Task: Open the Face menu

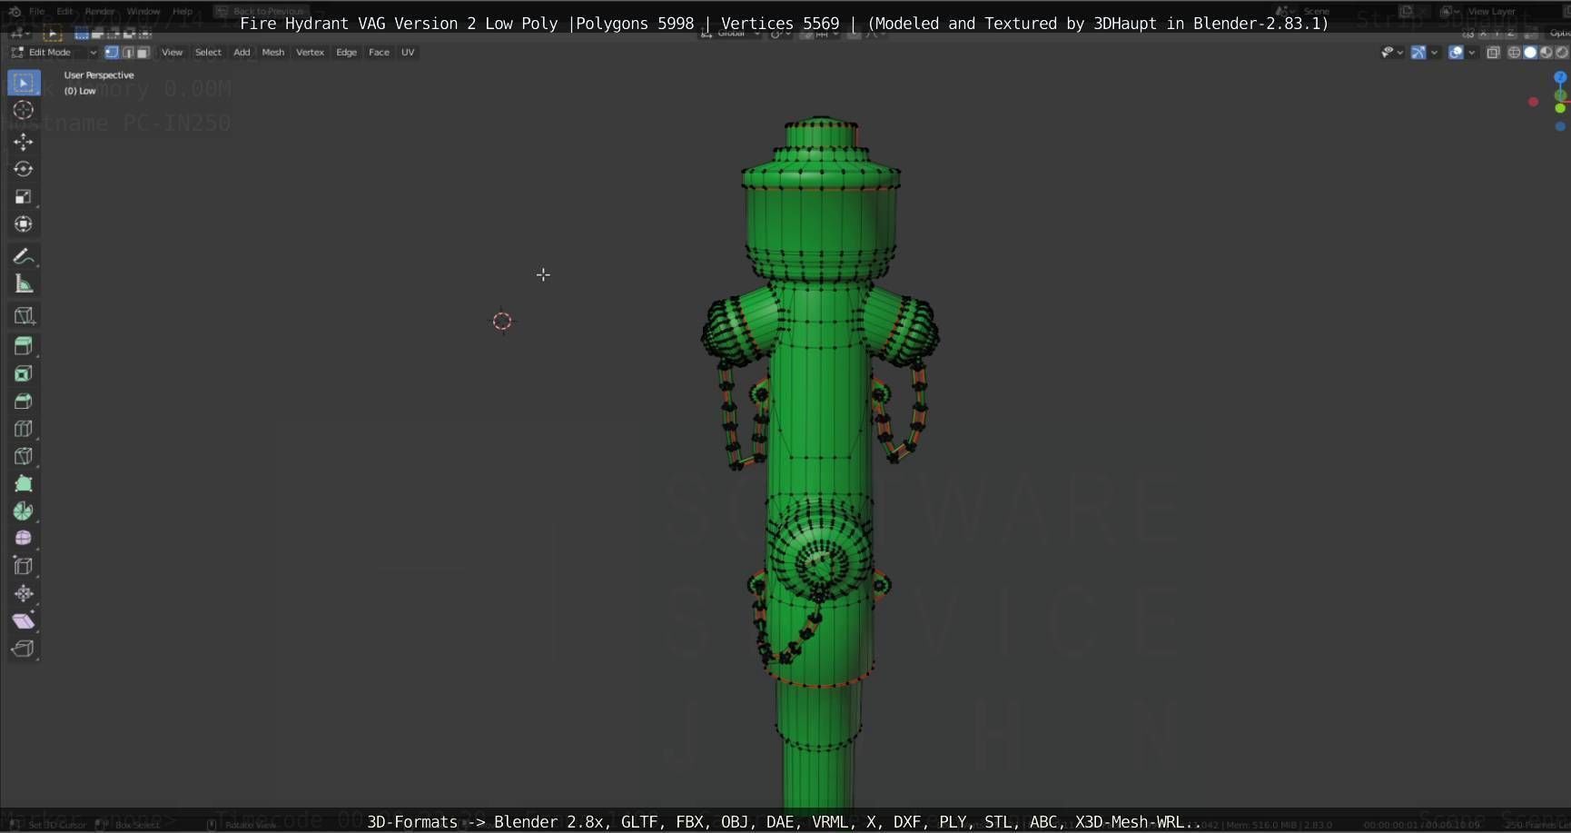Action: point(379,53)
